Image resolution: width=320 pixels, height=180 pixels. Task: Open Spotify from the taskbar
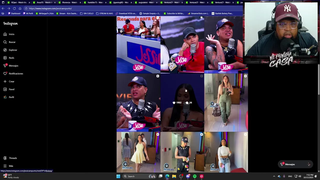pos(195,176)
